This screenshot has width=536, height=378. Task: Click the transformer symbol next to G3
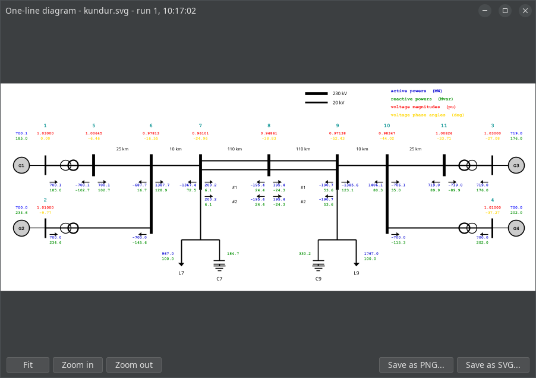pos(468,165)
